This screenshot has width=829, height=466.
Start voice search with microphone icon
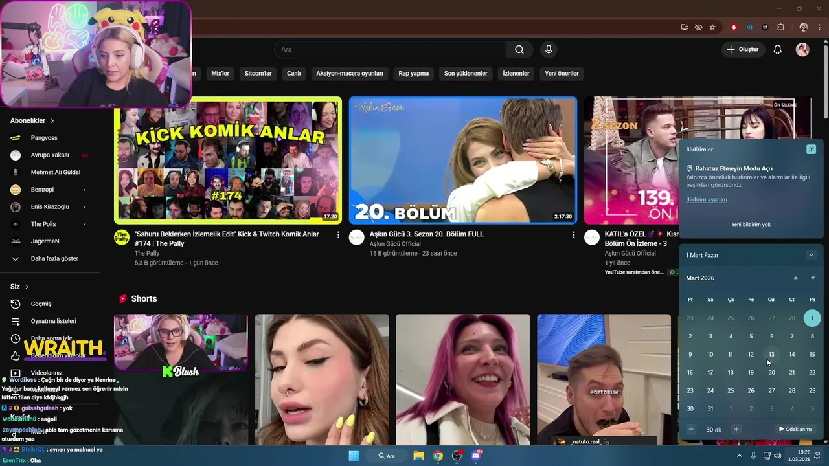click(x=549, y=50)
